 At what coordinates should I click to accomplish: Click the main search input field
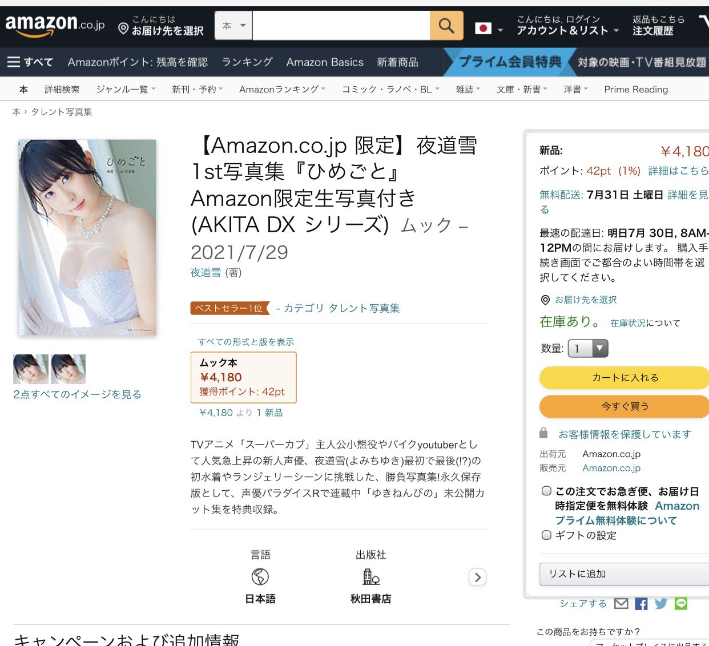point(341,26)
